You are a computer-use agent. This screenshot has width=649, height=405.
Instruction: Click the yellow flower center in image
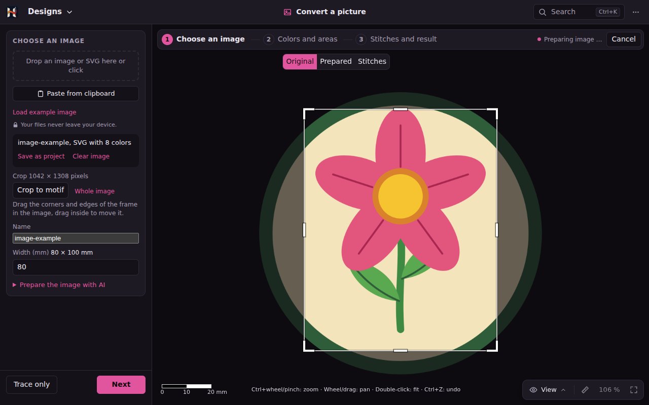(x=401, y=196)
